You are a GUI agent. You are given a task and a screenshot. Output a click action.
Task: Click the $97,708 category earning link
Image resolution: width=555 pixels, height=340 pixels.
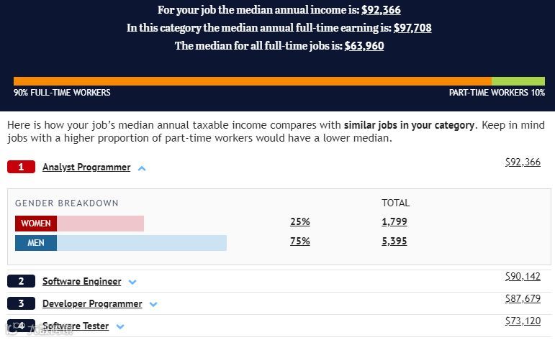(412, 28)
